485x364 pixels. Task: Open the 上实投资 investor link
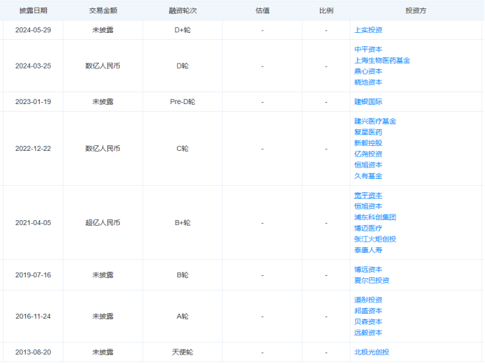368,30
